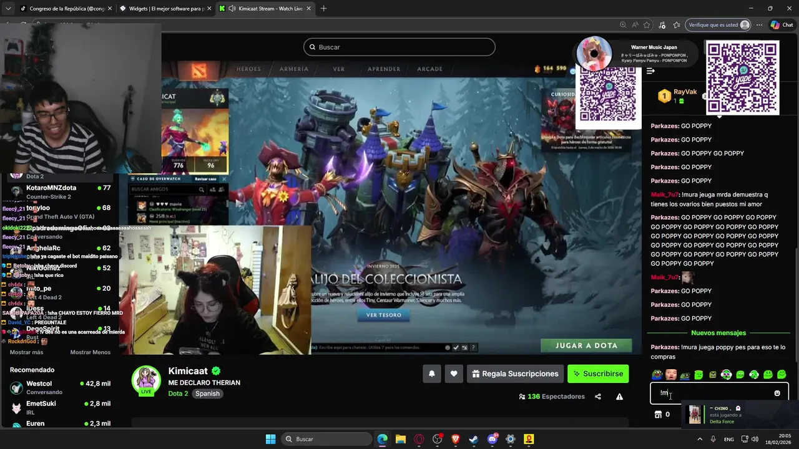Jump to Nuevos mensajes in chat
799x449 pixels.
coord(718,333)
